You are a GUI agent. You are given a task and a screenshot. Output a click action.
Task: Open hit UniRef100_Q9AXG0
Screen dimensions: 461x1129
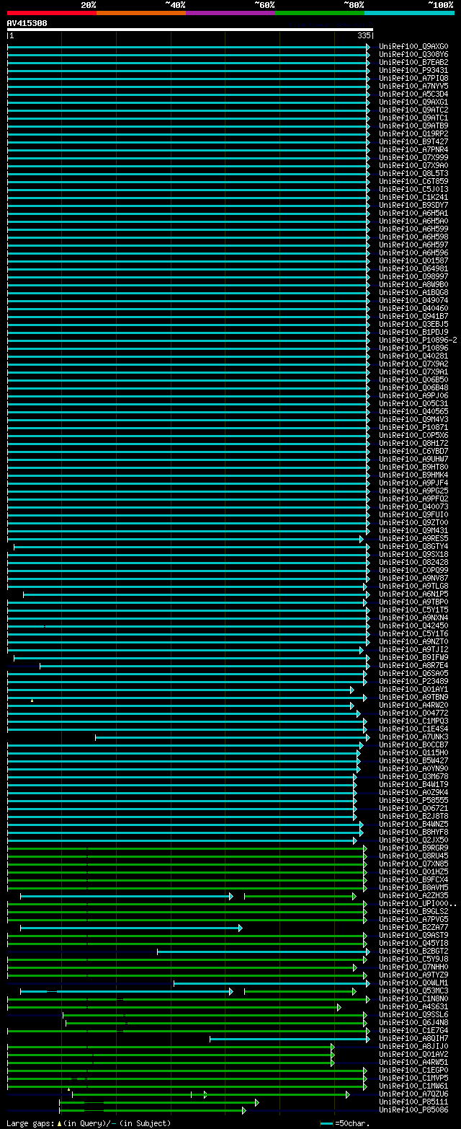413,47
